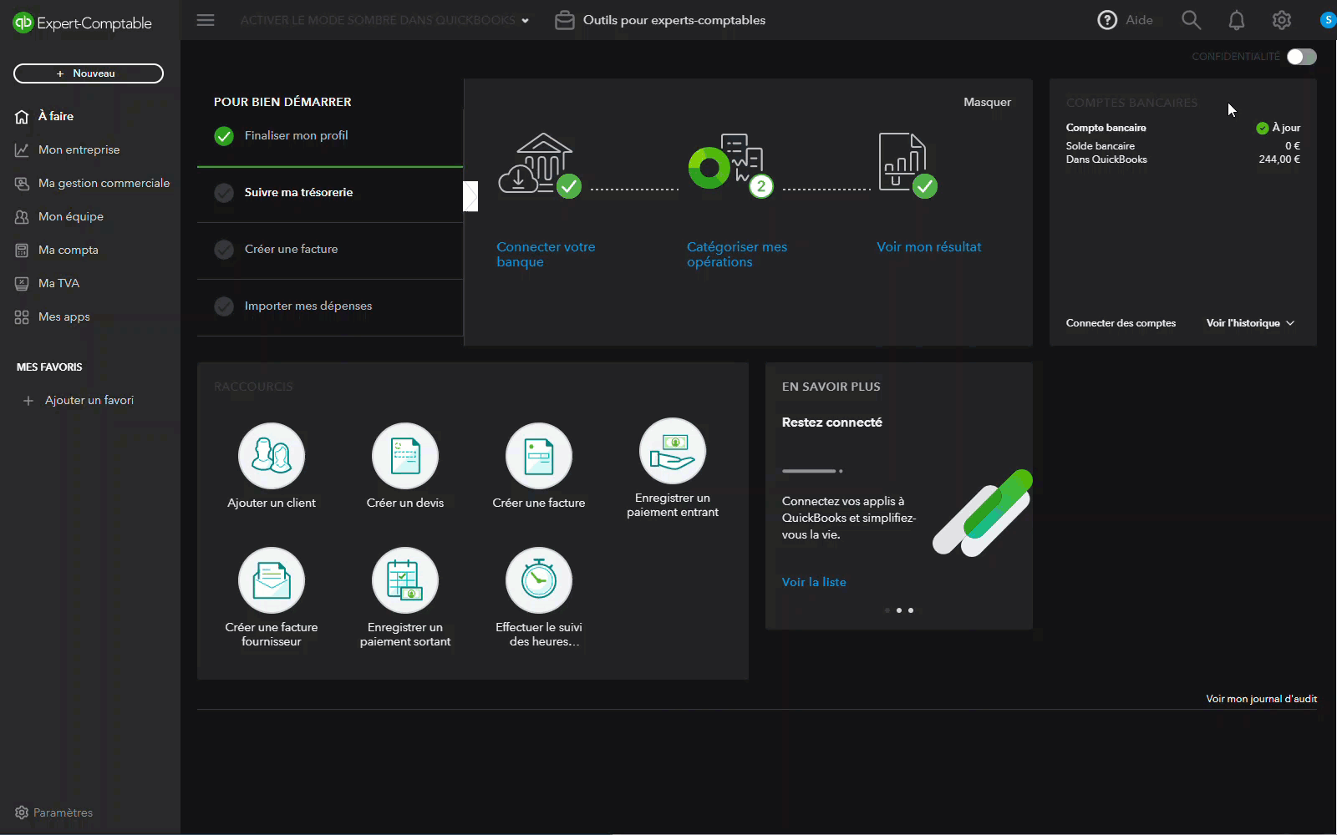This screenshot has height=835, width=1337.
Task: Open the Catégoriser mes opérations link
Action: (737, 254)
